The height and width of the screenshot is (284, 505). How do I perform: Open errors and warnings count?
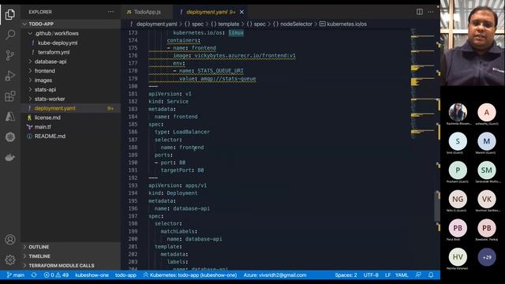[56, 275]
